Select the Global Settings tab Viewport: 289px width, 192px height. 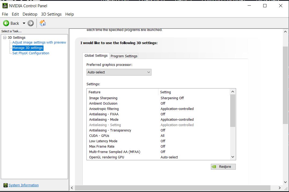coord(96,56)
